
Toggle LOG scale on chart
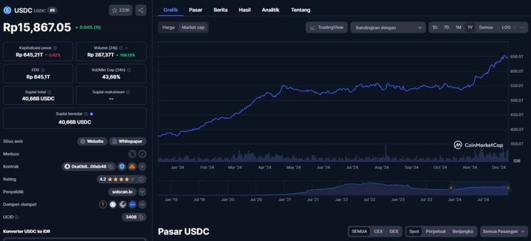[x=506, y=27]
